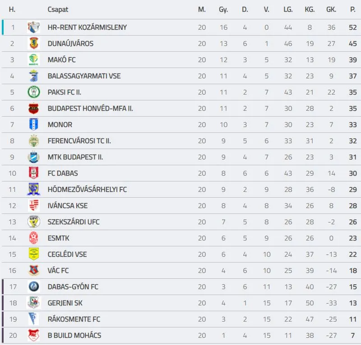Click the Ceglédi VSE yellow logo
The image size is (361, 345).
pos(34,254)
